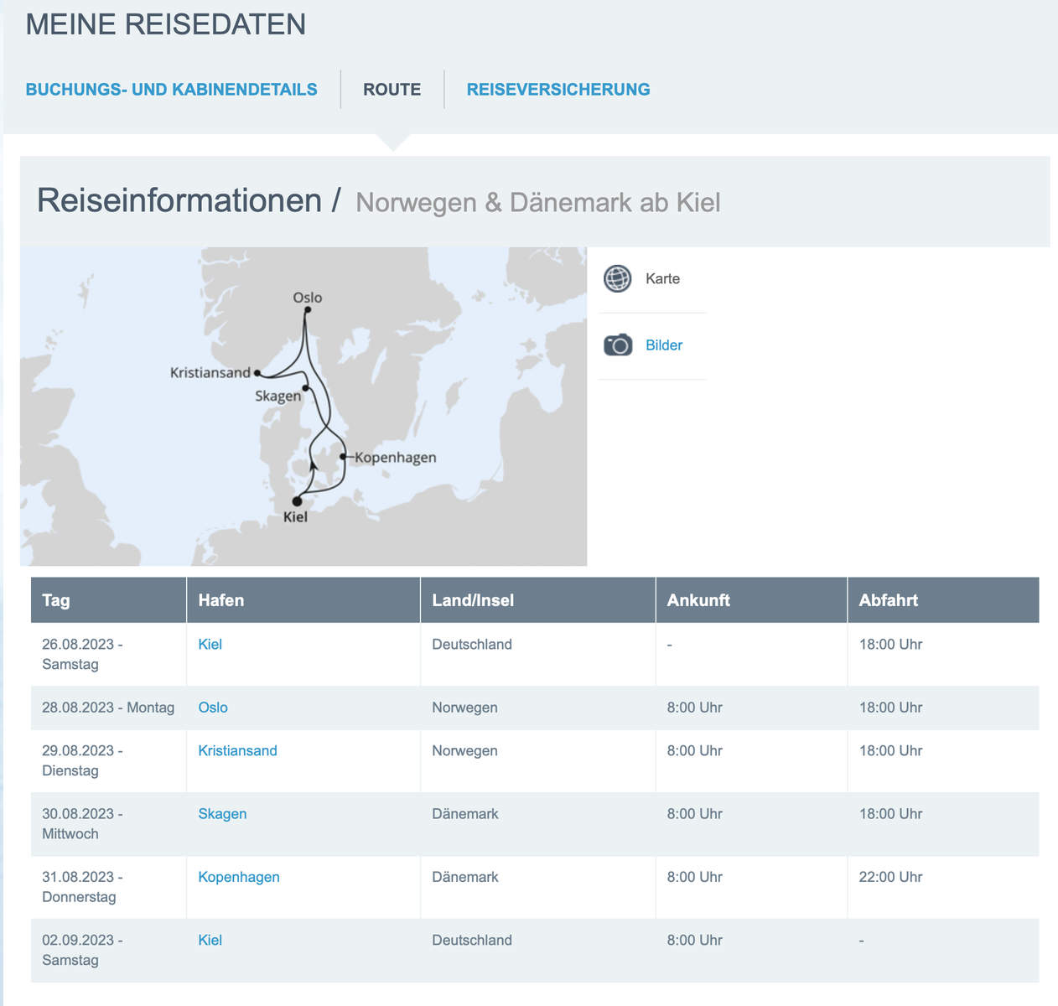The height and width of the screenshot is (1006, 1058).
Task: Open the Oslo port link
Action: [213, 708]
